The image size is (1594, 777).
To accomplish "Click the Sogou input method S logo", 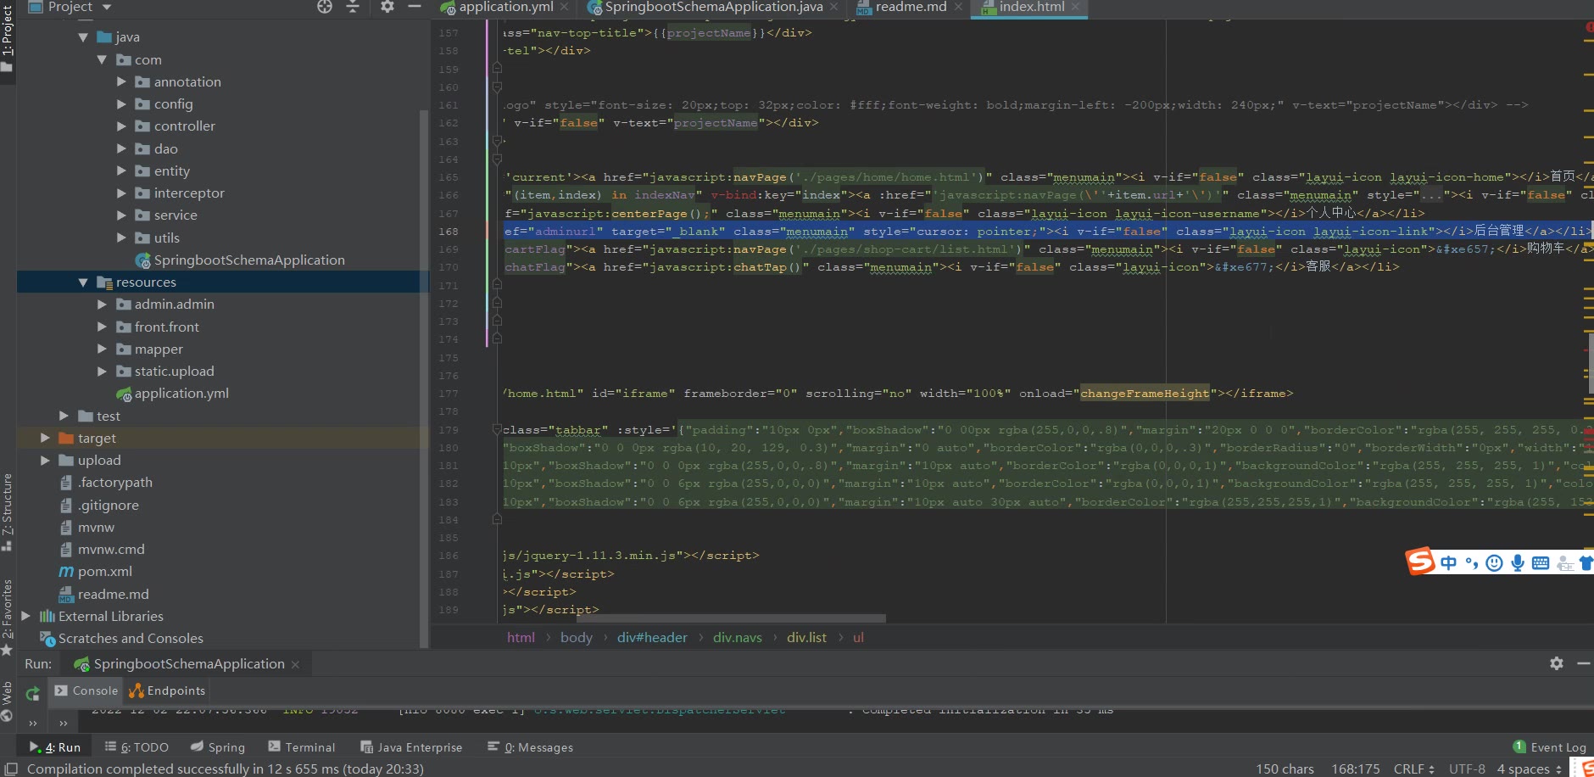I will [x=1420, y=562].
